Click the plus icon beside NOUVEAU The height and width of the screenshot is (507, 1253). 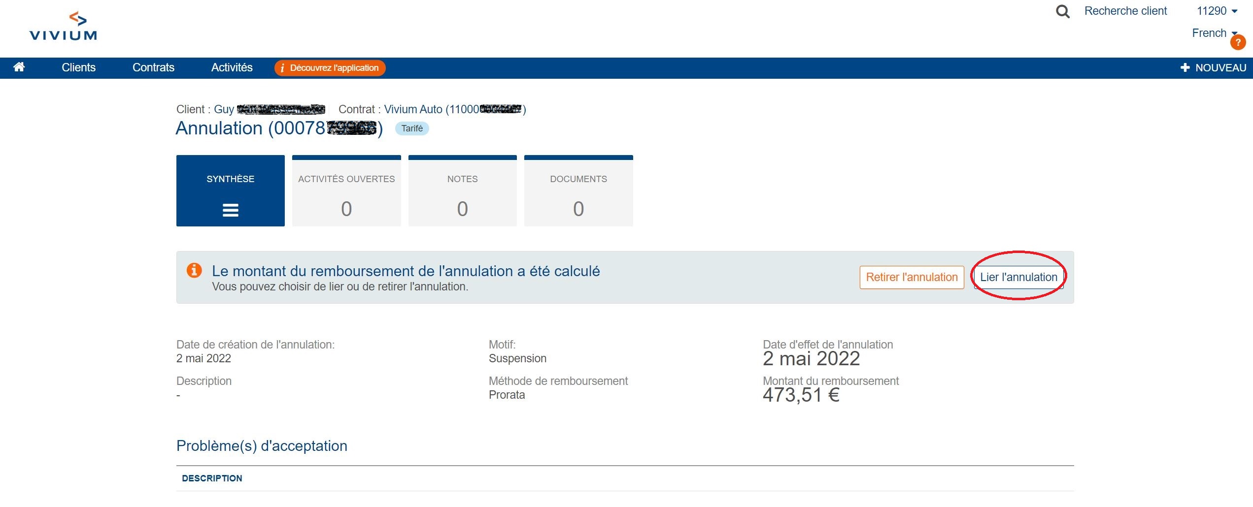[1185, 68]
